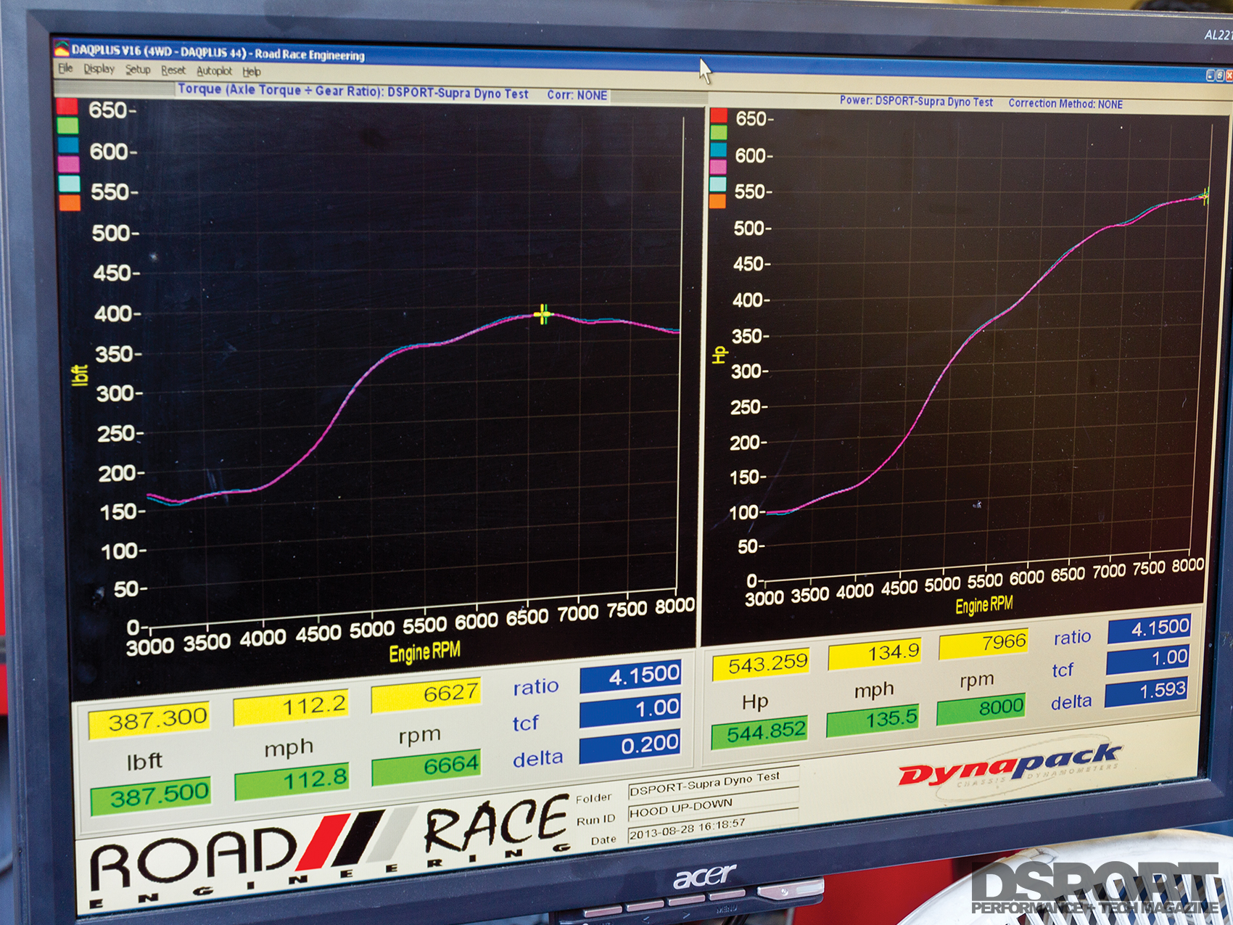Click the green 135.5 mph value
The image size is (1233, 925).
[873, 720]
